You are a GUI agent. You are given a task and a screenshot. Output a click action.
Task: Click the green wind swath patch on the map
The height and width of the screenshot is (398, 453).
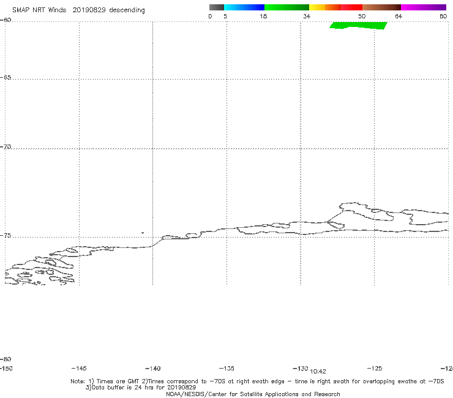click(358, 26)
